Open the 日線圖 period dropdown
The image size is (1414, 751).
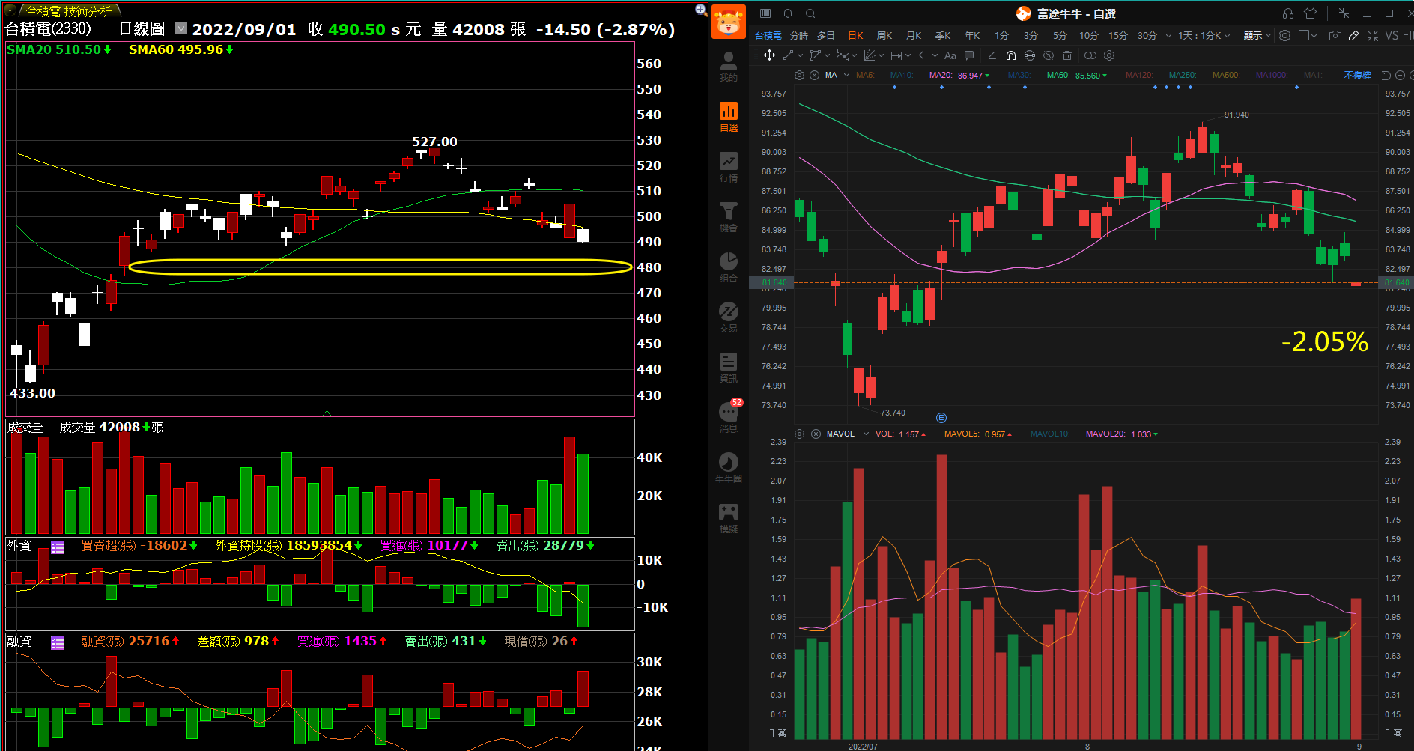[181, 28]
